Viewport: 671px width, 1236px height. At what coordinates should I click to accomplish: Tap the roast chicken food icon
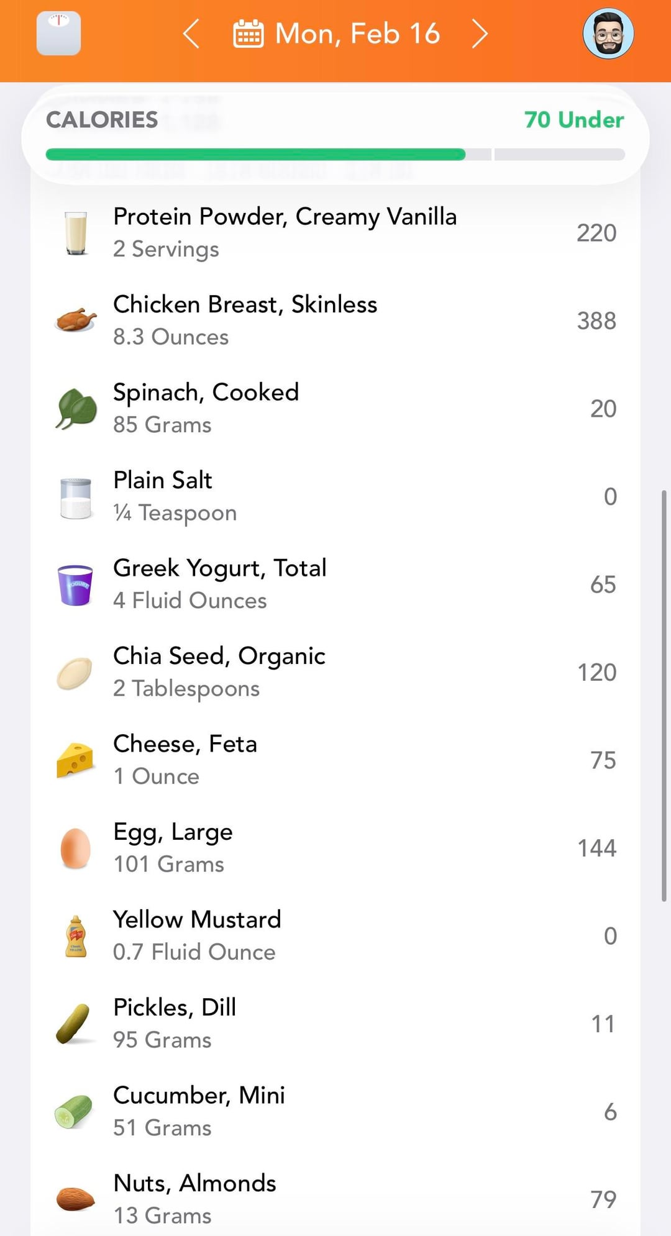point(76,320)
